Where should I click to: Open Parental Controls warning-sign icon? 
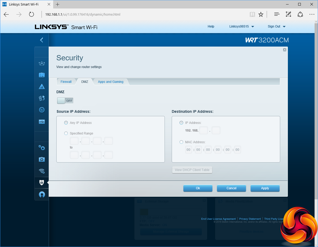[x=42, y=87]
